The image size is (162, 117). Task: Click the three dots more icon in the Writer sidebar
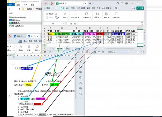click(80, 99)
